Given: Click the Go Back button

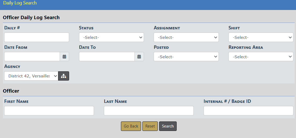Looking at the screenshot, I should (131, 126).
